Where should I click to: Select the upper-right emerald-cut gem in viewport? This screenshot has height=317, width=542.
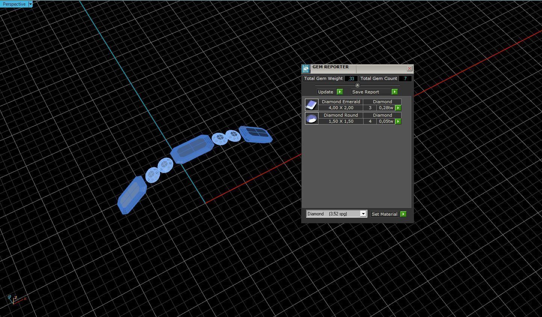pos(256,134)
